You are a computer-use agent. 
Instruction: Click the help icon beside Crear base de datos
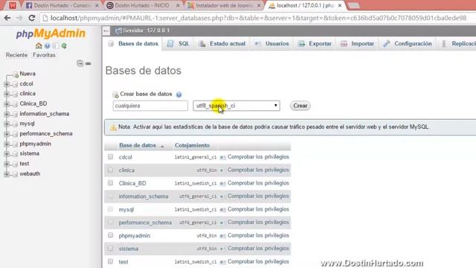point(178,95)
